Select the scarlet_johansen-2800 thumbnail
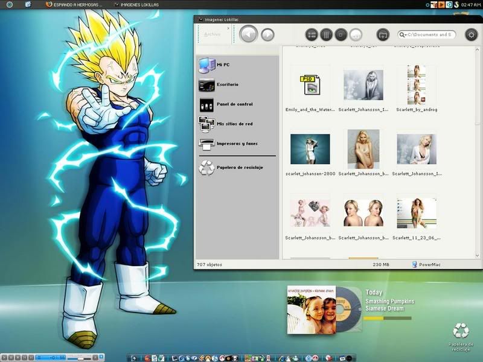Viewport: 483px width, 362px height. click(x=310, y=149)
